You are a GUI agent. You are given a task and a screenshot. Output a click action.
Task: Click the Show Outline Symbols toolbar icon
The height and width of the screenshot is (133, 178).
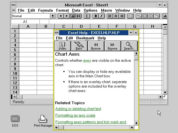click(x=73, y=16)
